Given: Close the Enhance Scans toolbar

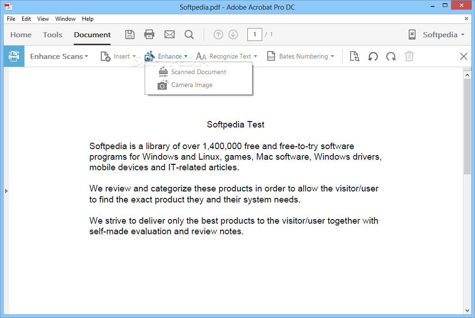Looking at the screenshot, I should [x=463, y=56].
